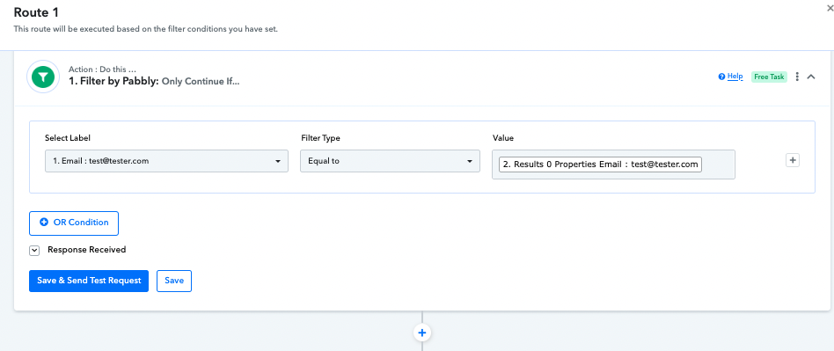
Task: Add an AND condition with plus button
Action: pos(793,160)
